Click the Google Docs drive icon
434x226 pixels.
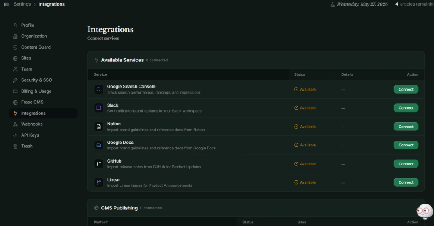pyautogui.click(x=98, y=145)
